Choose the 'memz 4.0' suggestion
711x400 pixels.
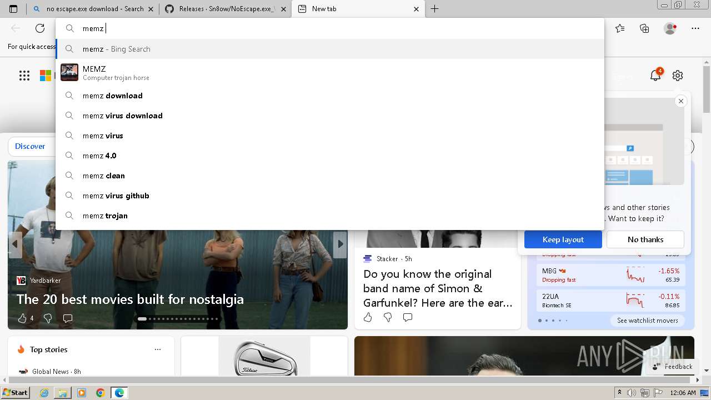330,156
